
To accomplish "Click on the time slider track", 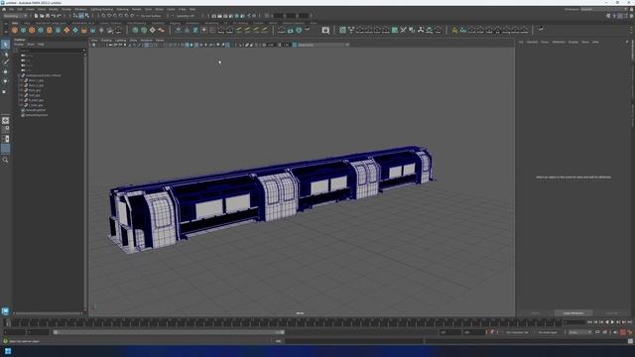I will coord(286,322).
